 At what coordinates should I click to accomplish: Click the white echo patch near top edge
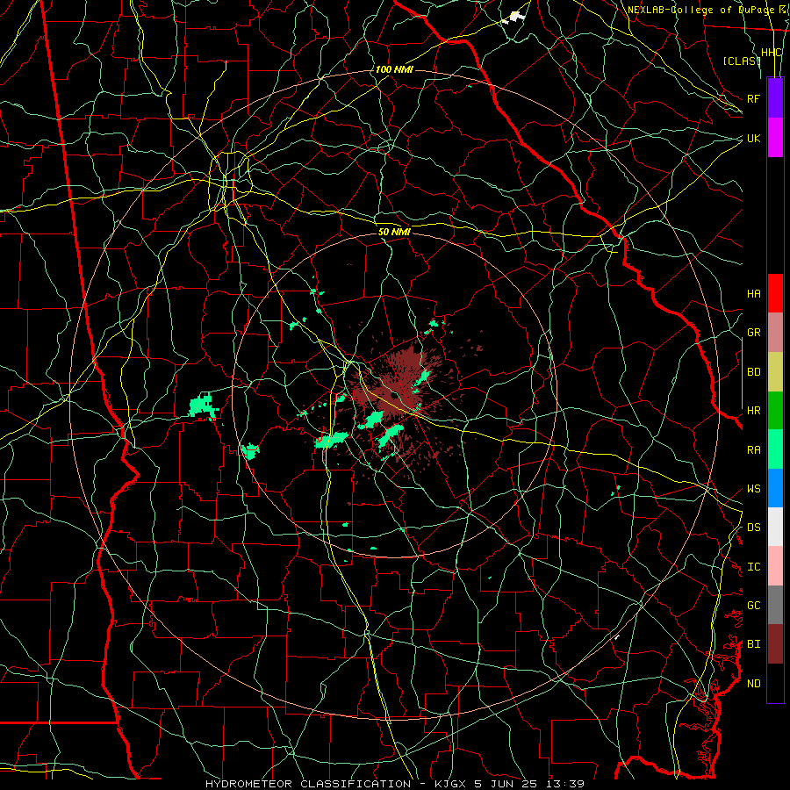pyautogui.click(x=514, y=18)
